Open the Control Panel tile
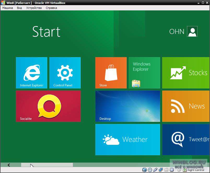 pos(65,73)
